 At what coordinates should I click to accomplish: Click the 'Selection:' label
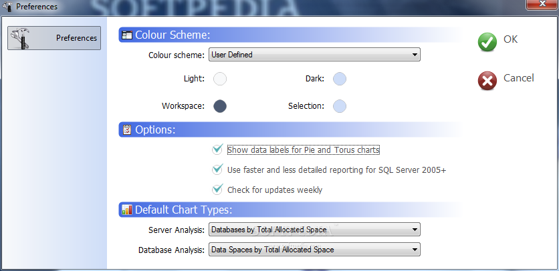(x=306, y=105)
